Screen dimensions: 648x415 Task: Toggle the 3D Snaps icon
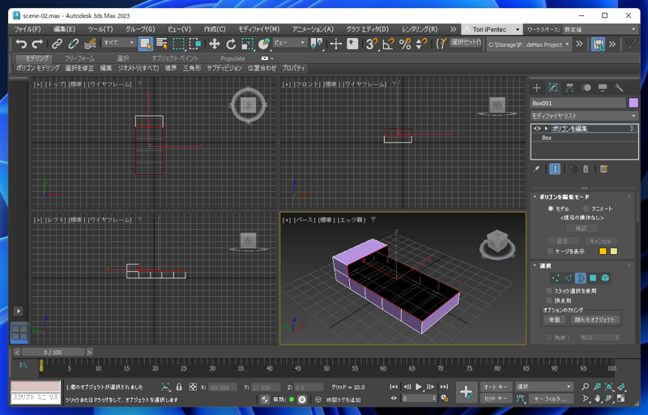coord(371,44)
